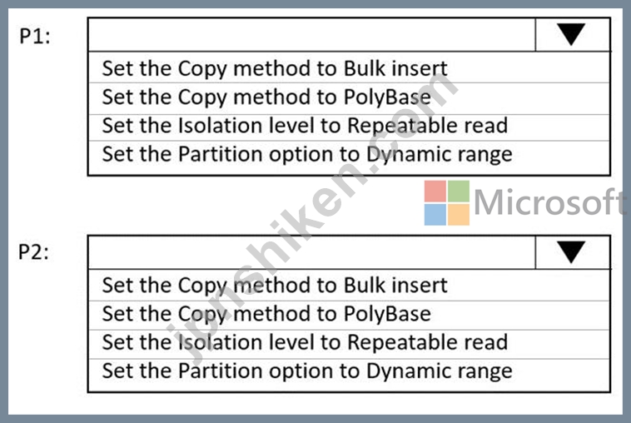
Task: Click the Microsoft wordmark text
Action: [x=550, y=202]
